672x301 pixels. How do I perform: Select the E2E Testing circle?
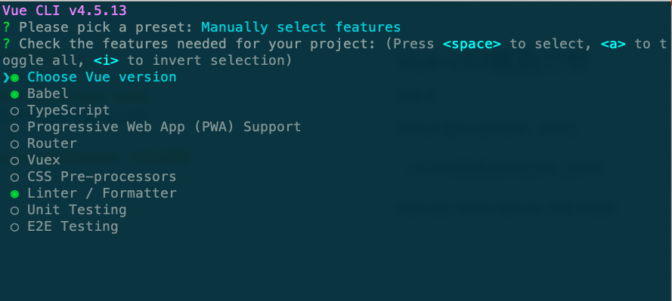tap(14, 228)
